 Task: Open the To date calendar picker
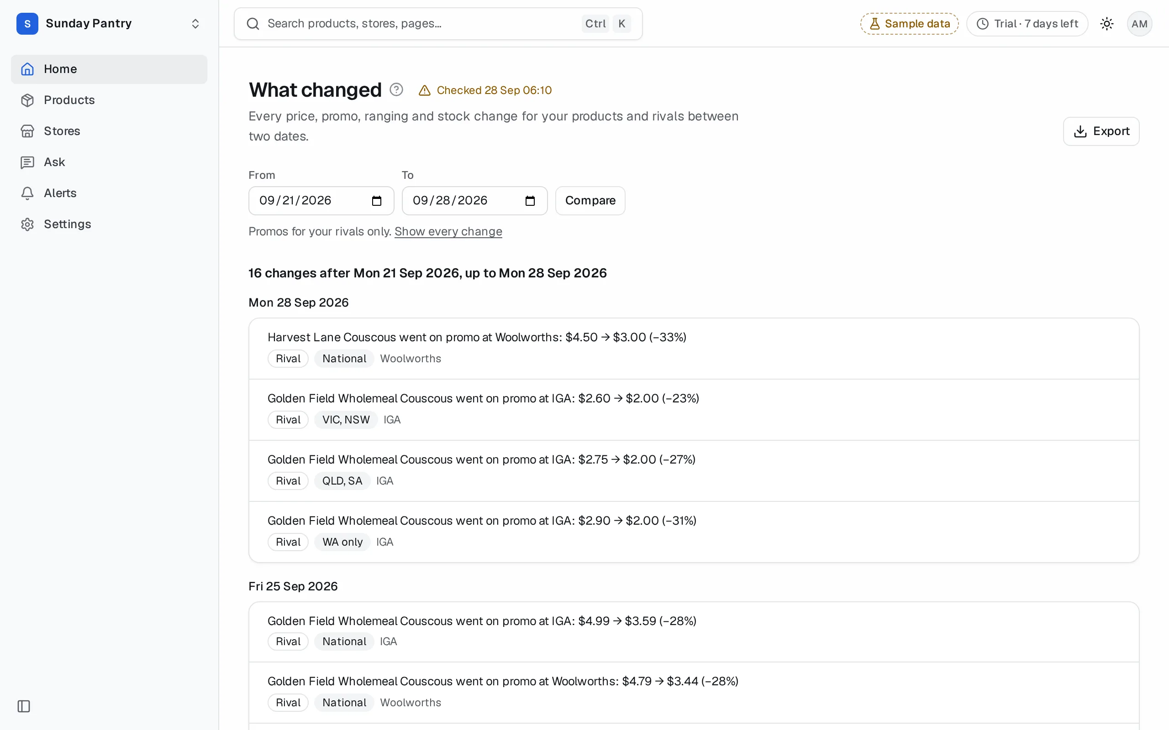coord(530,201)
